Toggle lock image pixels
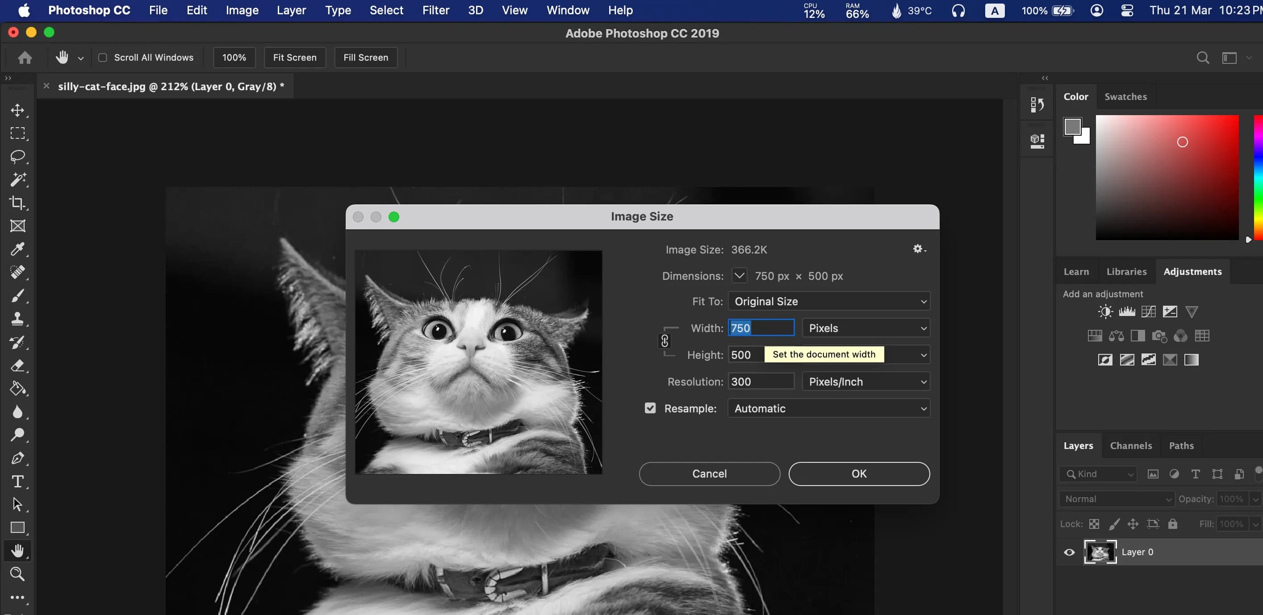 tap(1114, 524)
